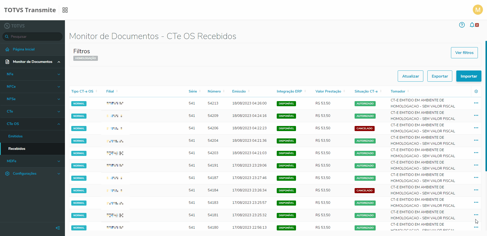Go to Página Inicial in sidebar
The width and height of the screenshot is (487, 236).
(x=32, y=49)
